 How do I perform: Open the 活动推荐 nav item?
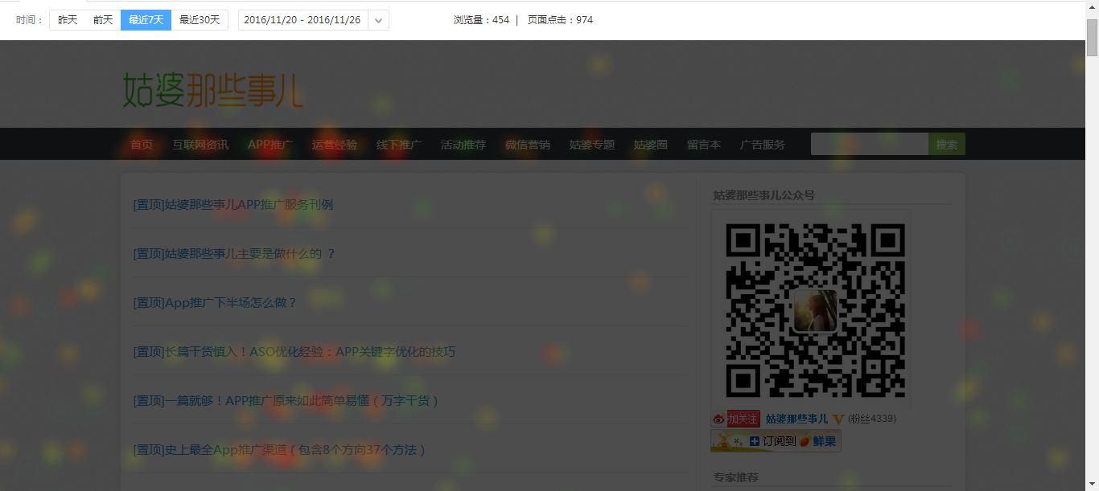click(463, 145)
